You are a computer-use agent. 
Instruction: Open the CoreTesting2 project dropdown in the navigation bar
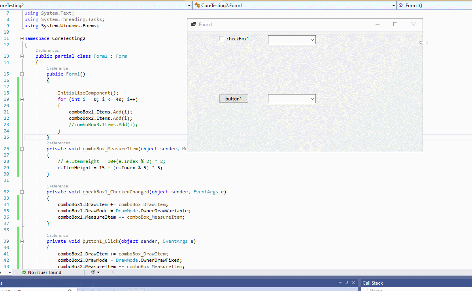pos(189,5)
